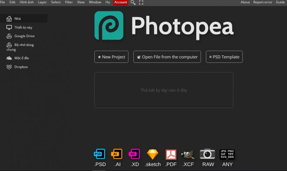Click the RAW label text
This screenshot has height=171, width=287.
(208, 164)
